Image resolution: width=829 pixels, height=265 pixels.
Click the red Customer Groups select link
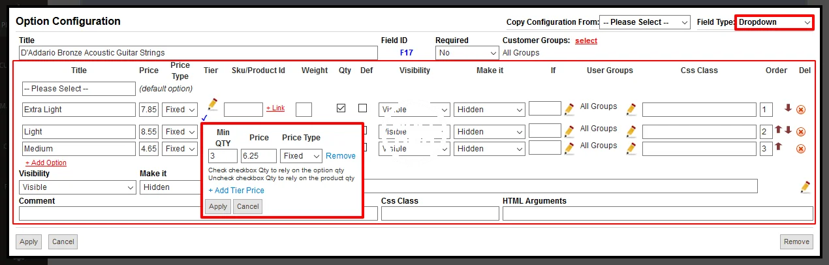tap(586, 40)
